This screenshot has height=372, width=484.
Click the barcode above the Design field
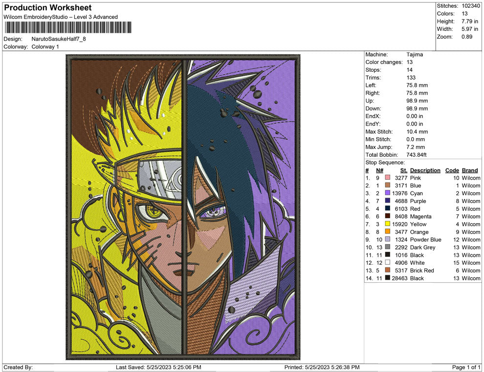(68, 28)
